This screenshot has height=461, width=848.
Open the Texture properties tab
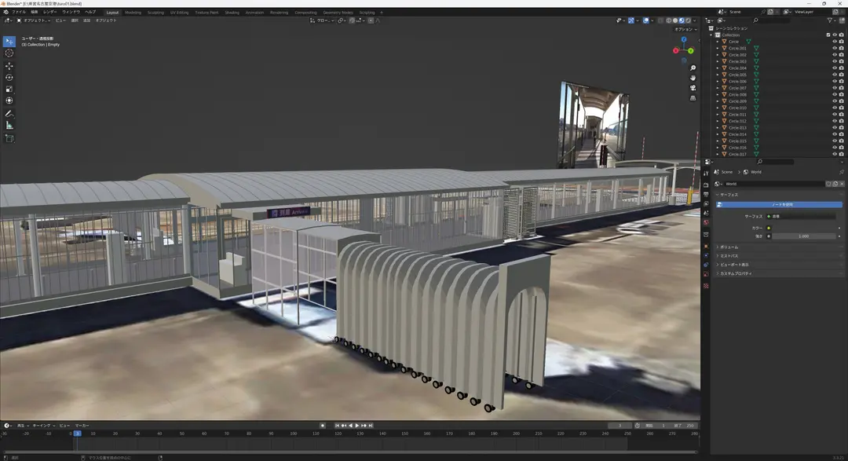pyautogui.click(x=706, y=286)
